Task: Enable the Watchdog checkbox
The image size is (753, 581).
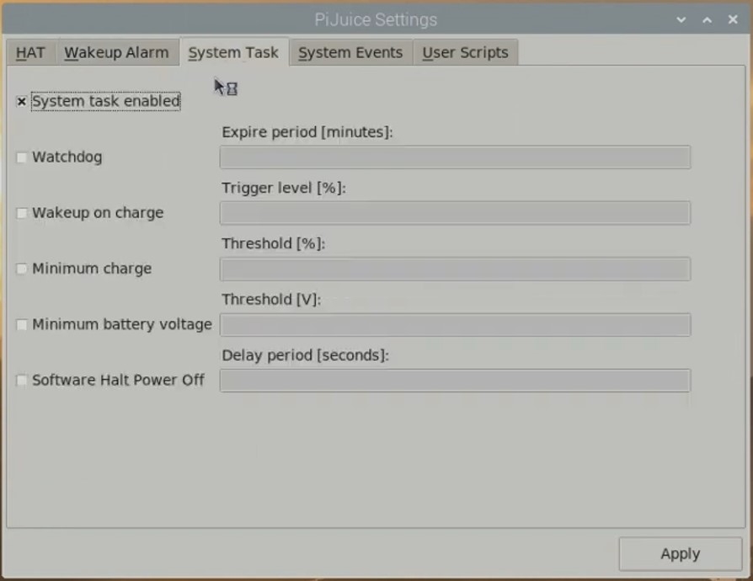Action: (x=22, y=157)
